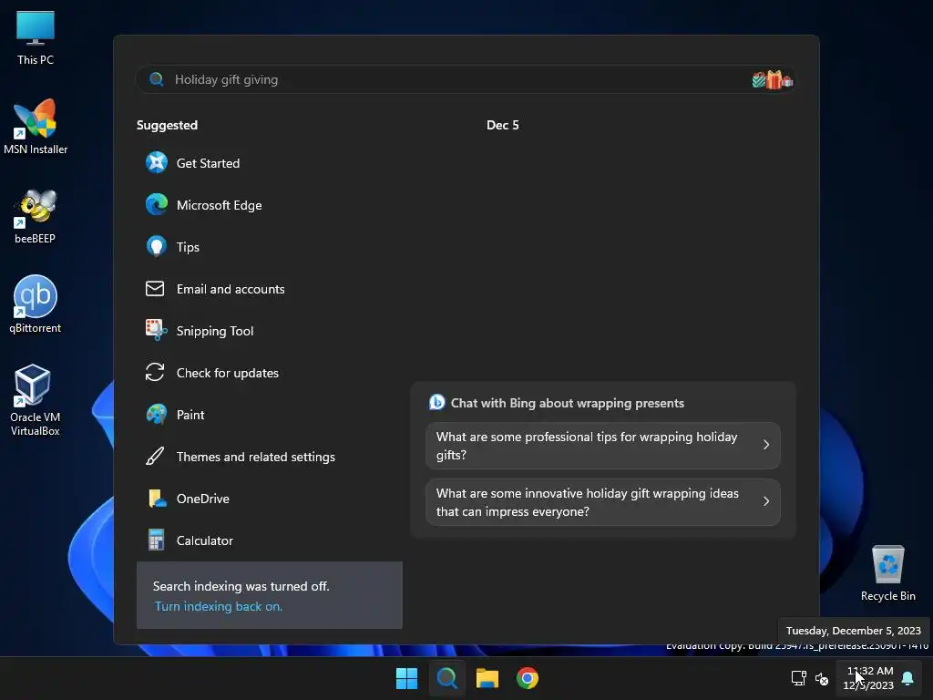Click the holiday gifts icon in search bar
The height and width of the screenshot is (700, 933).
(773, 80)
